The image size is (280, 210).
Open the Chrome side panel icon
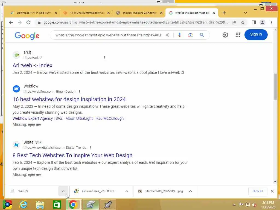coord(253,22)
